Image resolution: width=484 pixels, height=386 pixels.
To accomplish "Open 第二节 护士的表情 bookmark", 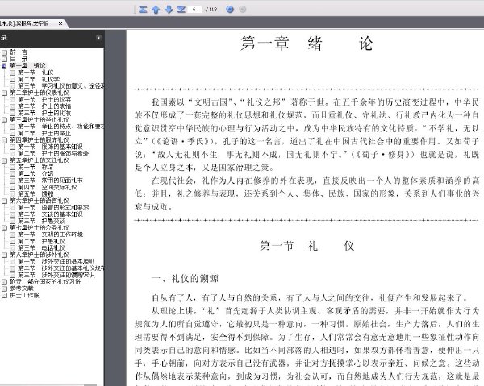I will tap(44, 106).
